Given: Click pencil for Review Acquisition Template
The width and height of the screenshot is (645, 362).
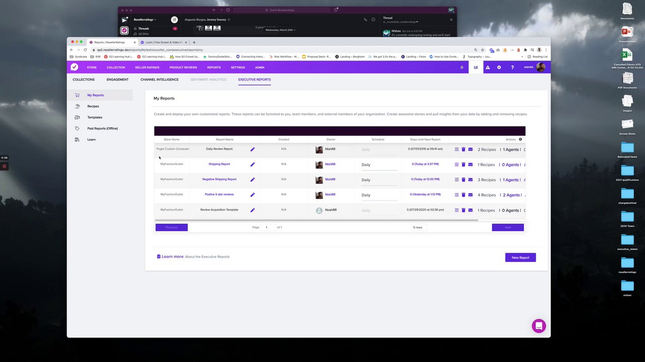Looking at the screenshot, I should [252, 210].
